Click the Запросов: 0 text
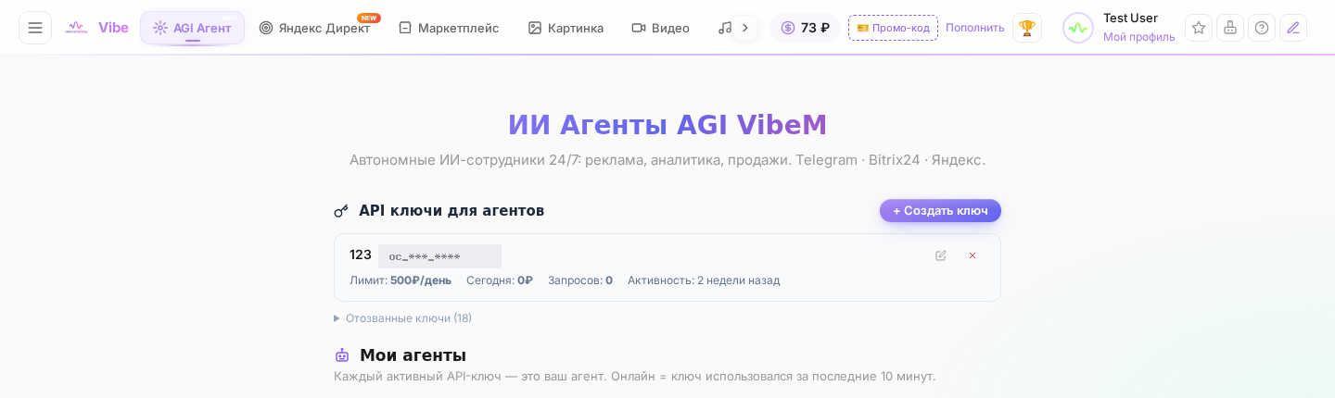This screenshot has width=1335, height=398. click(x=580, y=280)
